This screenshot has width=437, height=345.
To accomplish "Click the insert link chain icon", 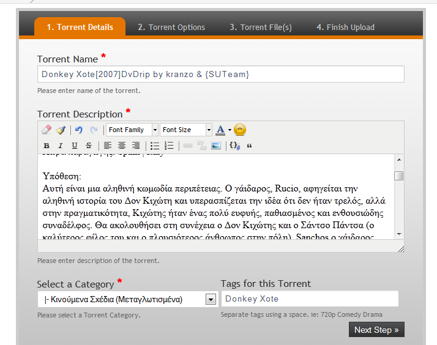I will coord(188,146).
